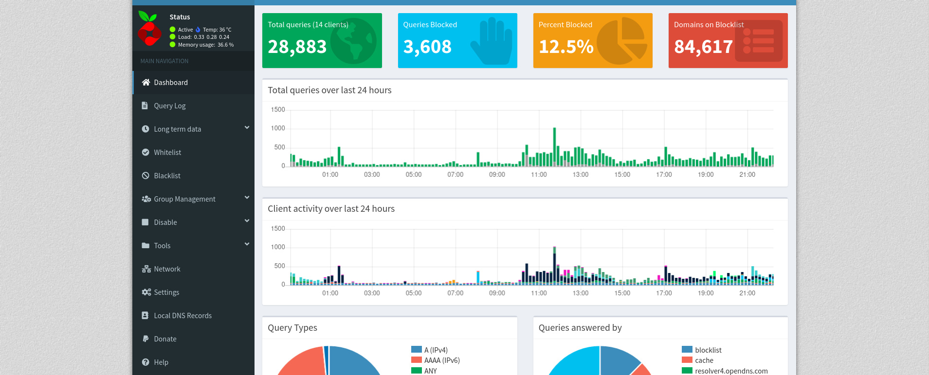Toggle the cache legend color swatch
Screen dimensions: 929x375
tap(687, 360)
